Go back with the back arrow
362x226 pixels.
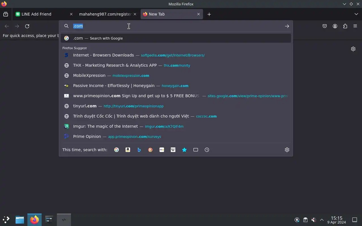(x=7, y=26)
